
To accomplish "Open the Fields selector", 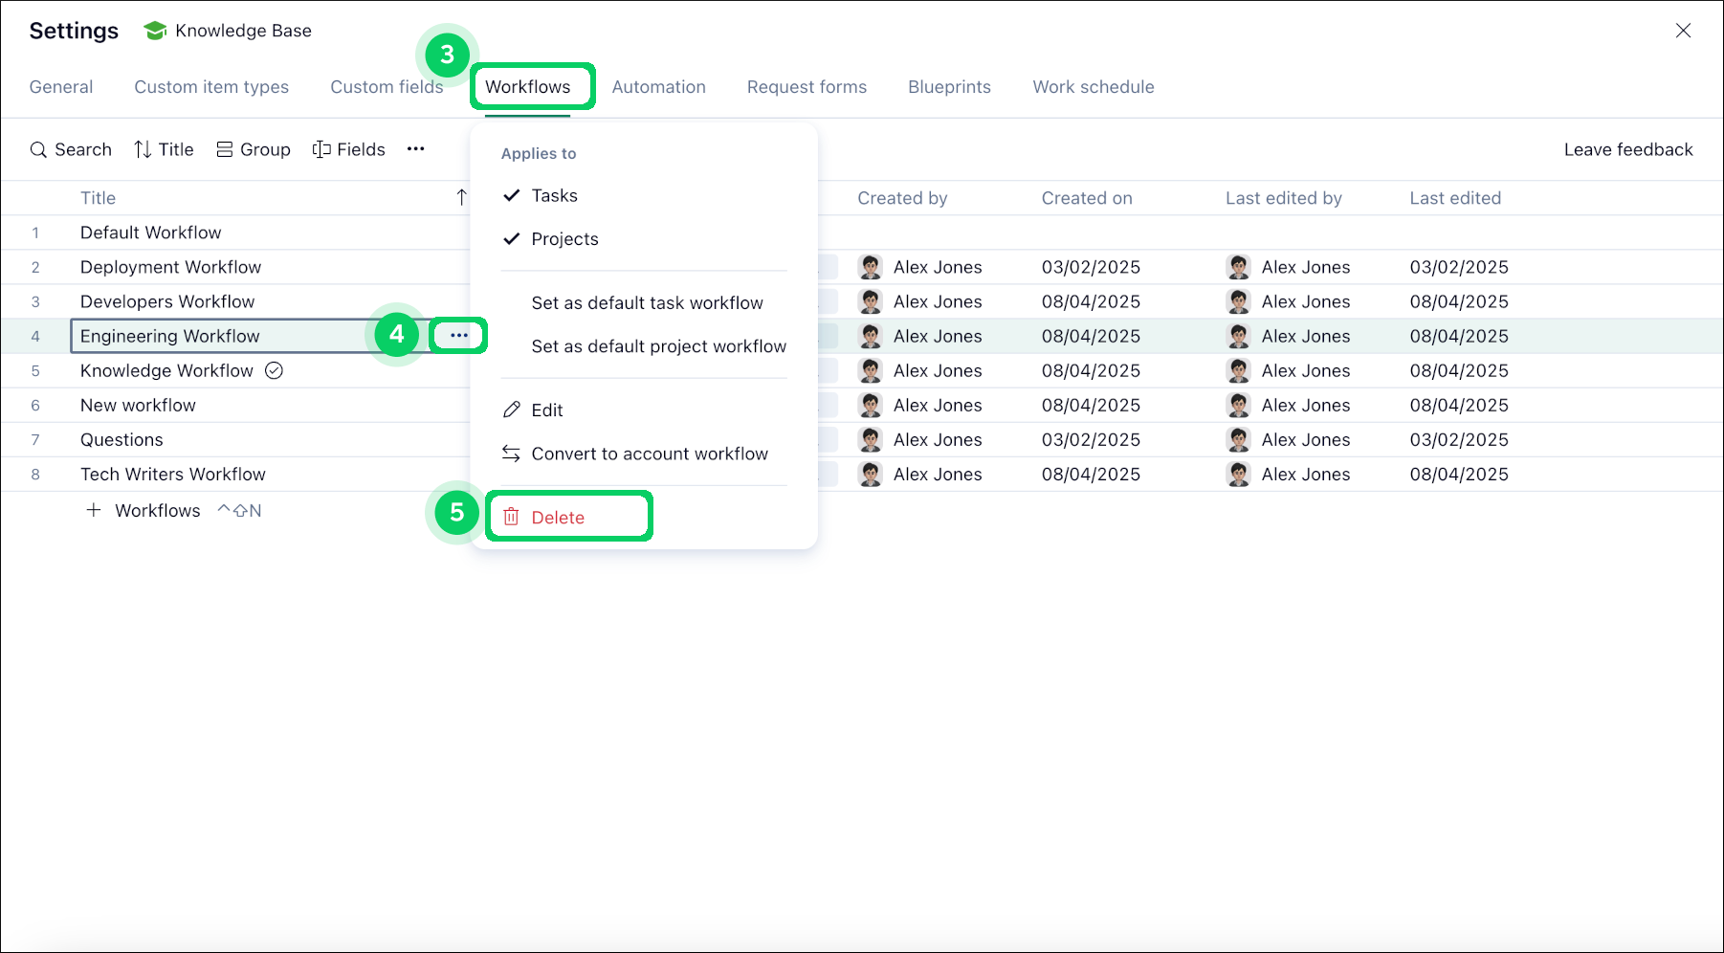I will [348, 149].
